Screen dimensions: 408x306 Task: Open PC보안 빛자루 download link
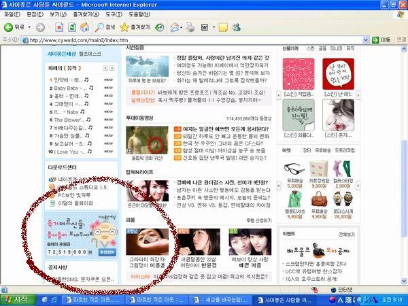(74, 195)
